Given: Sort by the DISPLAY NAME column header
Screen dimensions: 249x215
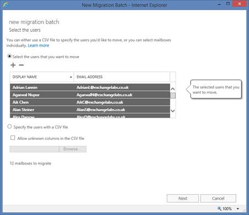Looking at the screenshot, I should click(x=42, y=77).
